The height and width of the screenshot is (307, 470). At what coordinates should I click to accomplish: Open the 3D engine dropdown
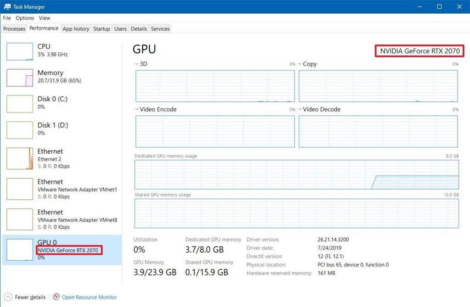click(136, 64)
